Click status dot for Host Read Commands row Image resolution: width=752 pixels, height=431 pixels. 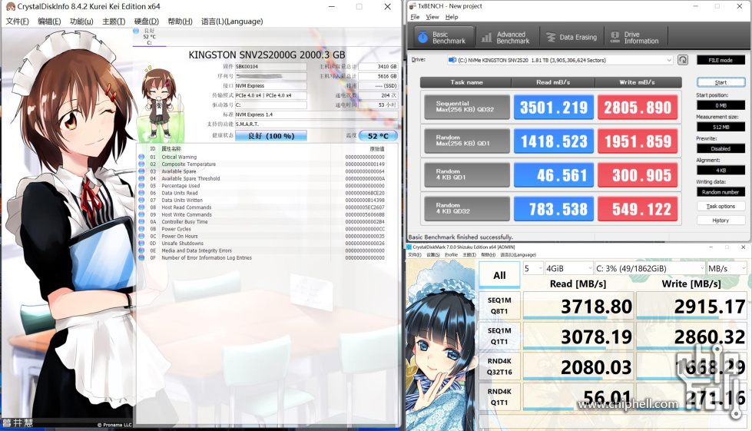(x=141, y=207)
